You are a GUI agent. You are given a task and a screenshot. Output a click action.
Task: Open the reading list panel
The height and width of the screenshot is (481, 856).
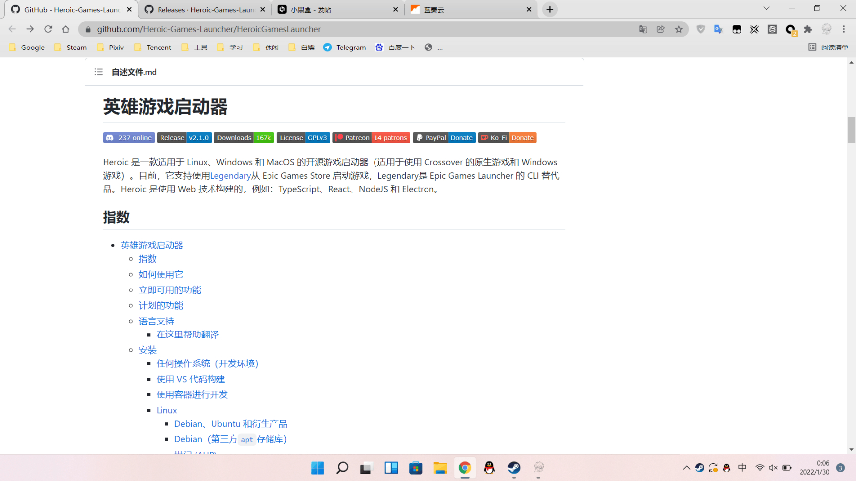828,47
